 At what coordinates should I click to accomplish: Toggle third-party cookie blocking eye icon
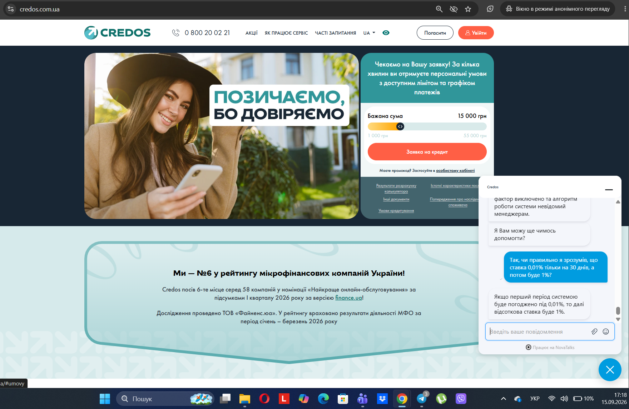coord(454,9)
